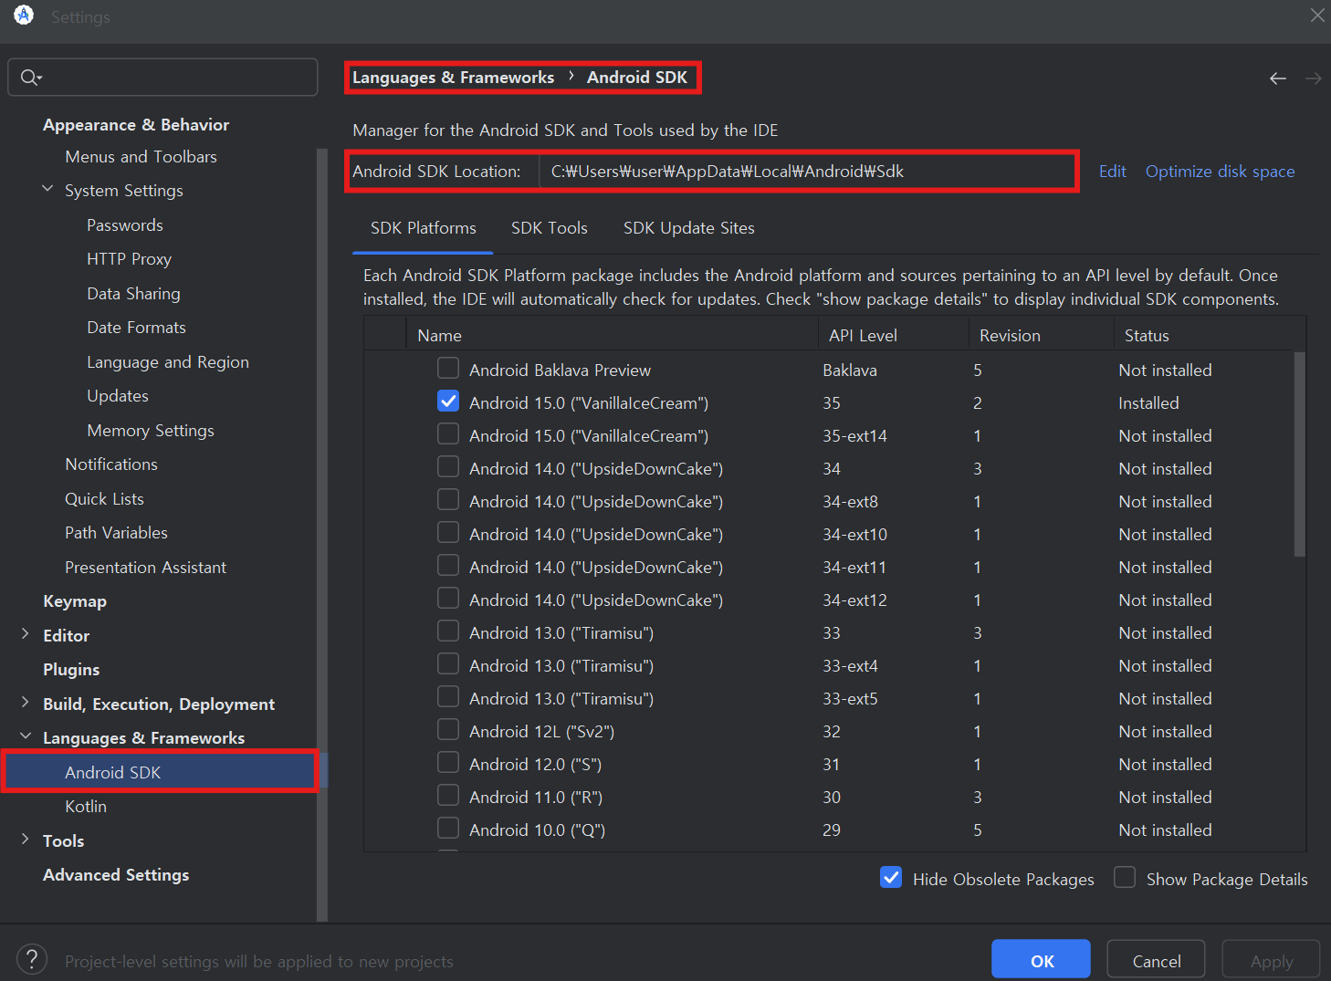
Task: Open Kotlin settings page
Action: (x=86, y=807)
